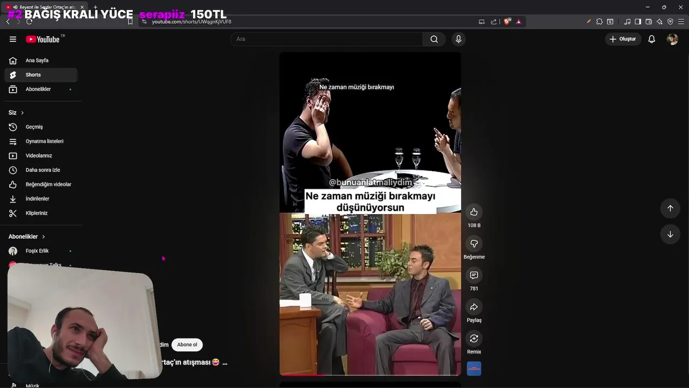Open Brave playlist music note icon
Image resolution: width=689 pixels, height=388 pixels.
pos(627,22)
